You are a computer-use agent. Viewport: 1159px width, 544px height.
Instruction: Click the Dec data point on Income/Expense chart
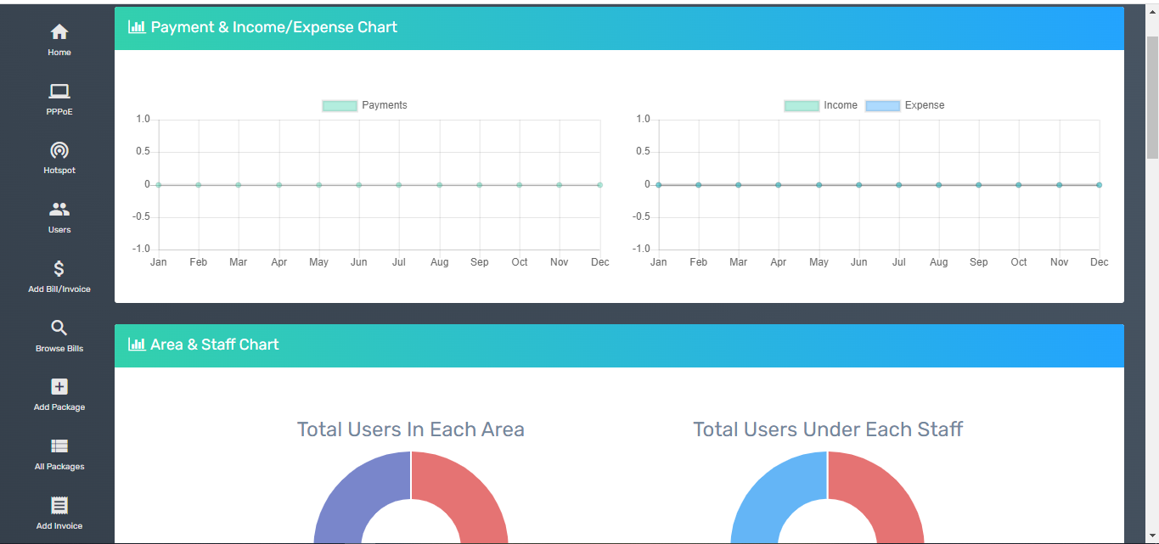(x=1099, y=185)
